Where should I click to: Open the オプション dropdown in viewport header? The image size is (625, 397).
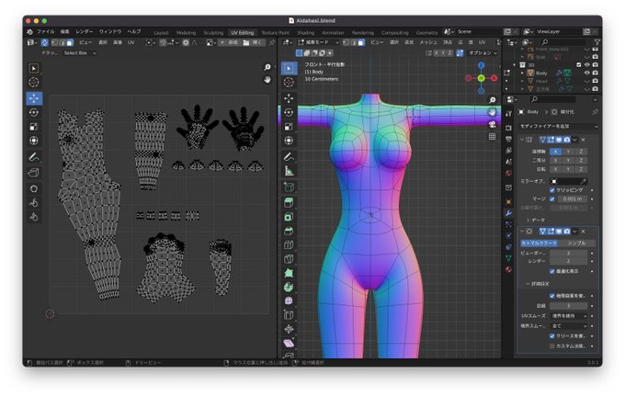point(483,52)
